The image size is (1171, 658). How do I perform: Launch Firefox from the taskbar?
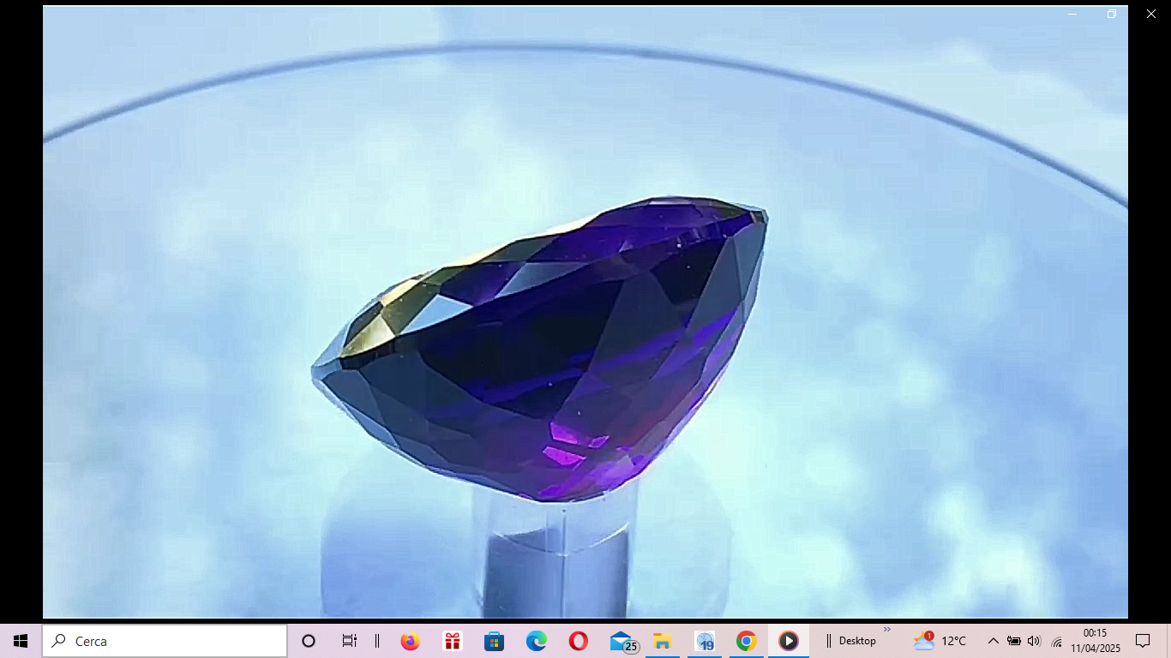410,641
